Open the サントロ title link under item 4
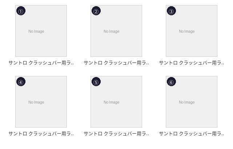This screenshot has width=233, height=149. point(41,133)
